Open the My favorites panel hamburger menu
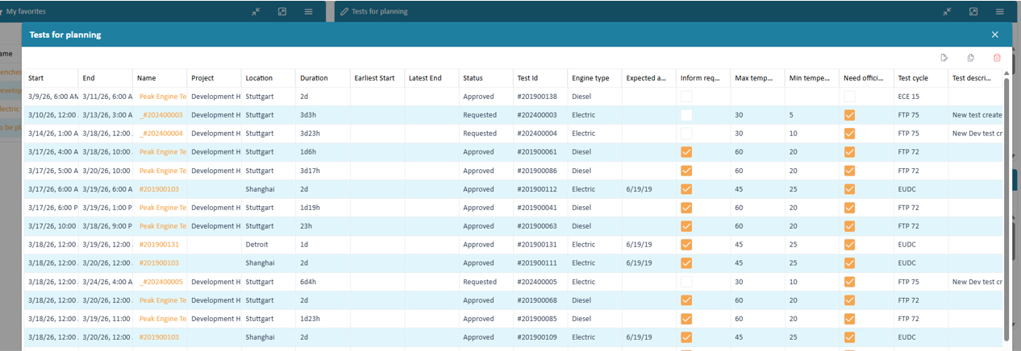The width and height of the screenshot is (1021, 351). (309, 11)
